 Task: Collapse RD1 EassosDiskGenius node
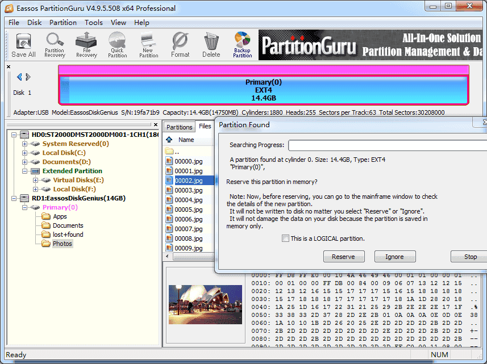point(14,198)
